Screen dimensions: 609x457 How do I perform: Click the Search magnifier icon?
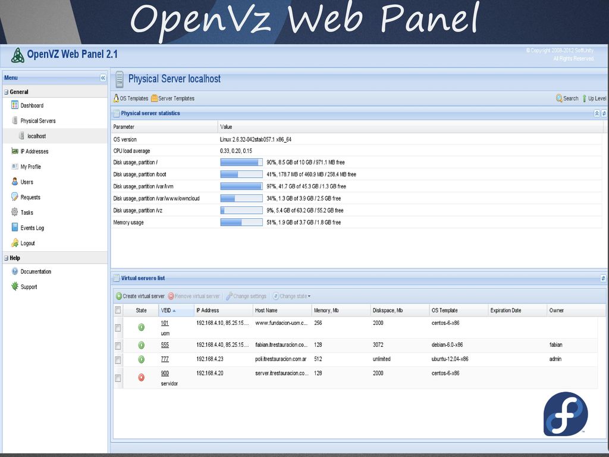tap(559, 98)
